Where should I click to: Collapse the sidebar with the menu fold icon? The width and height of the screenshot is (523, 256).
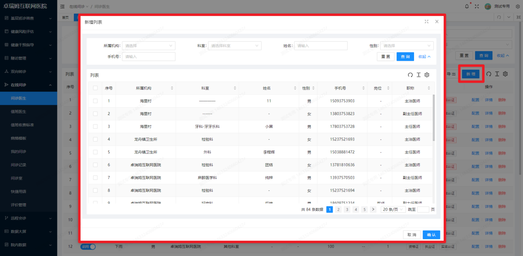62,7
